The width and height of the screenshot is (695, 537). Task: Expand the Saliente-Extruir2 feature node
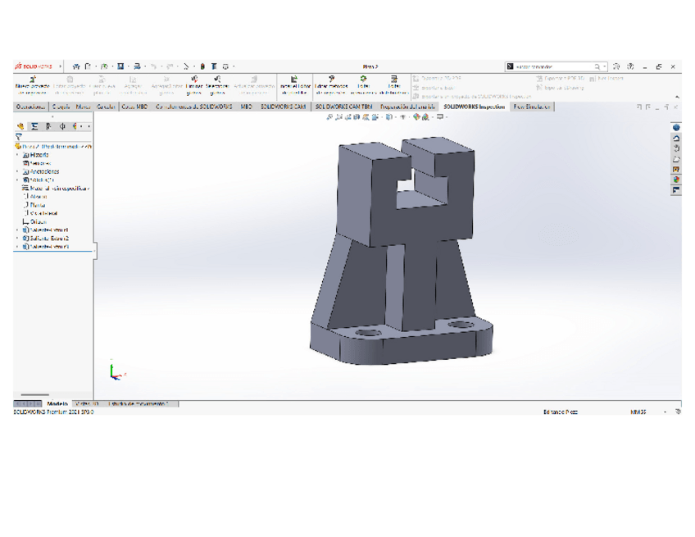(x=17, y=238)
